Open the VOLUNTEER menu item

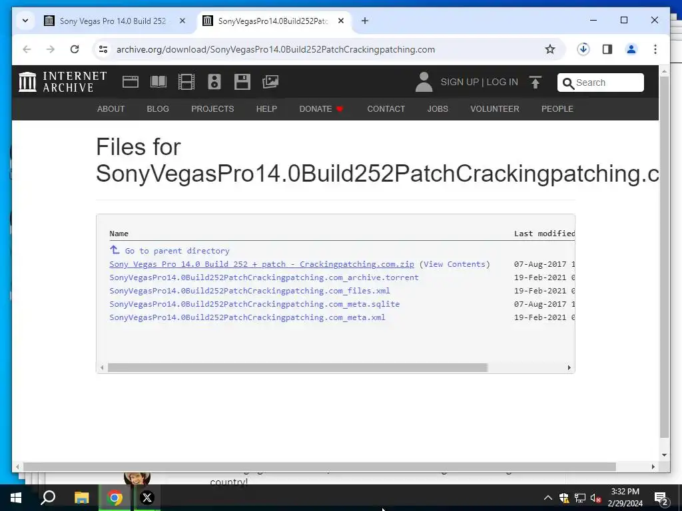[495, 108]
